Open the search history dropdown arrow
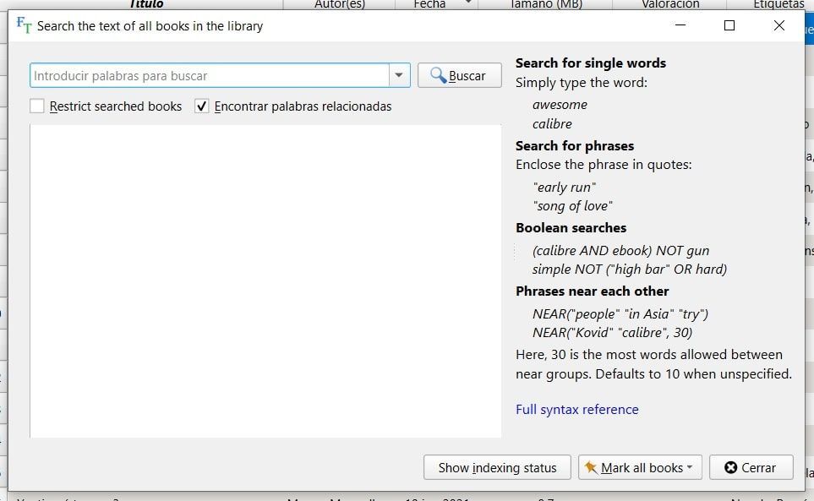This screenshot has width=814, height=501. (x=399, y=76)
